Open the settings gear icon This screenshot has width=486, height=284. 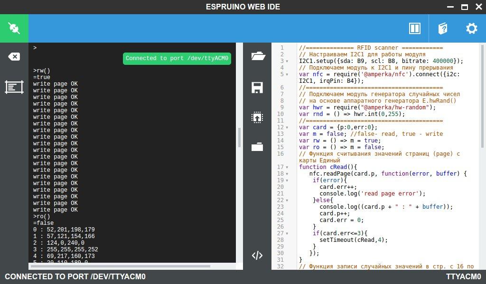pos(471,28)
